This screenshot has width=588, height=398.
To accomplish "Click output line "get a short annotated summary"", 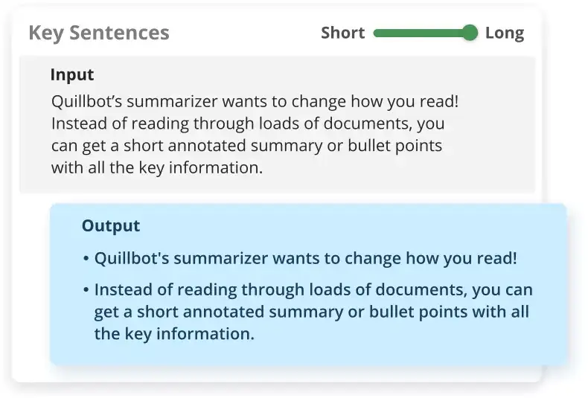I will pos(311,312).
